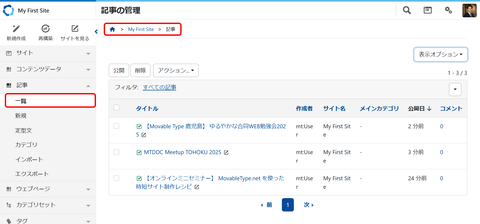
Task: Click the search magnifier icon
Action: pyautogui.click(x=407, y=10)
